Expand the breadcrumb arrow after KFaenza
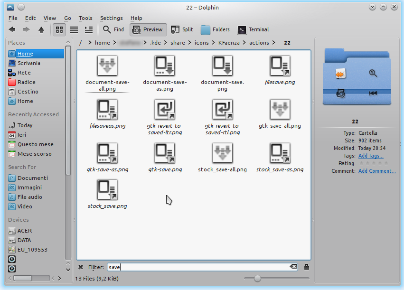Image resolution: width=404 pixels, height=290 pixels. [x=244, y=43]
